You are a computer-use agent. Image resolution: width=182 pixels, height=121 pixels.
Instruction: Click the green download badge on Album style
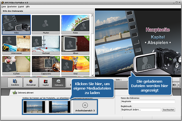click(88, 37)
